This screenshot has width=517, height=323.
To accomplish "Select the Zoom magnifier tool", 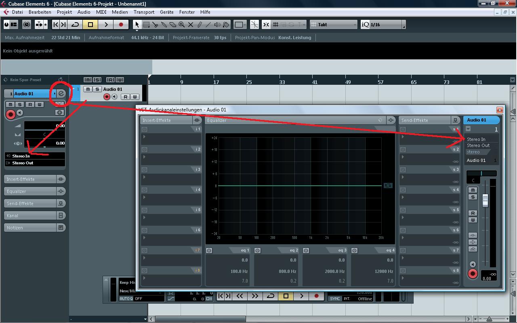I will tap(182, 25).
